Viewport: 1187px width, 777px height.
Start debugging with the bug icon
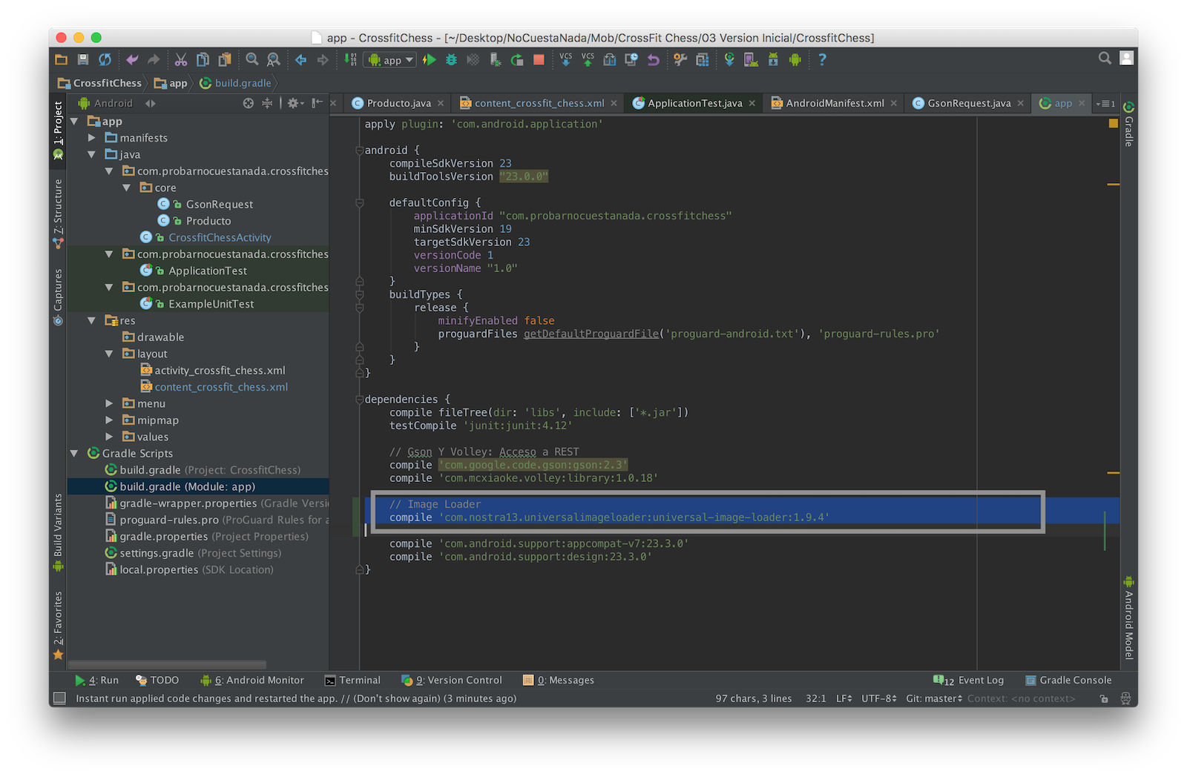tap(451, 60)
